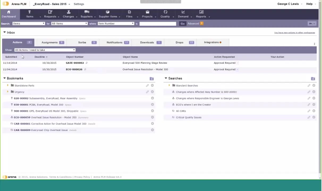Click the add bookmark folder icon
The width and height of the screenshot is (322, 191).
(x=151, y=79)
